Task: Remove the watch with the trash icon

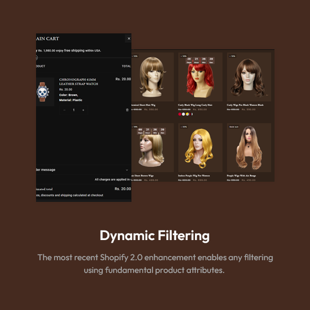Action: [127, 110]
